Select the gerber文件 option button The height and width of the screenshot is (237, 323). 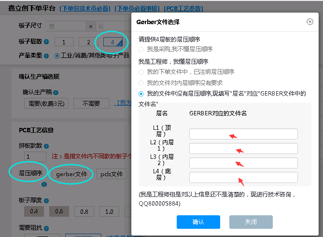(71, 174)
